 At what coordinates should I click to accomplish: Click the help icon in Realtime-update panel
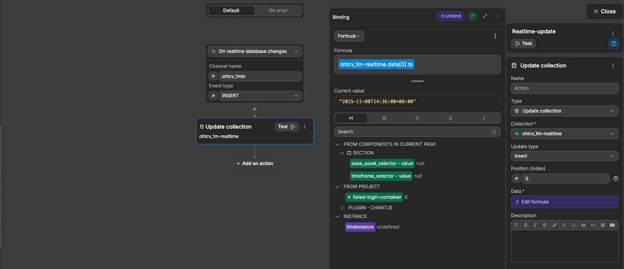click(x=613, y=44)
